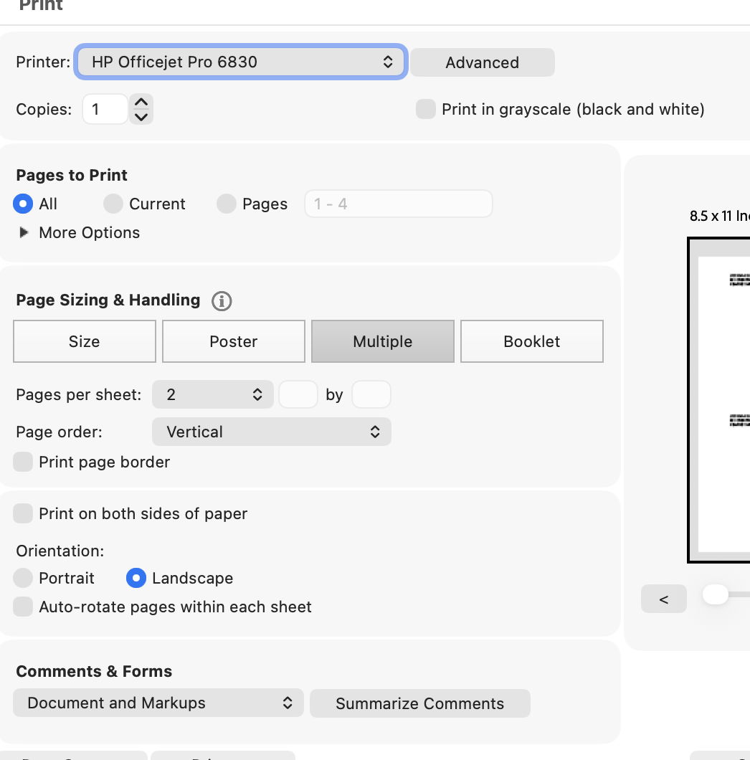Go to previous preview page arrow
The image size is (750, 760).
[x=664, y=599]
